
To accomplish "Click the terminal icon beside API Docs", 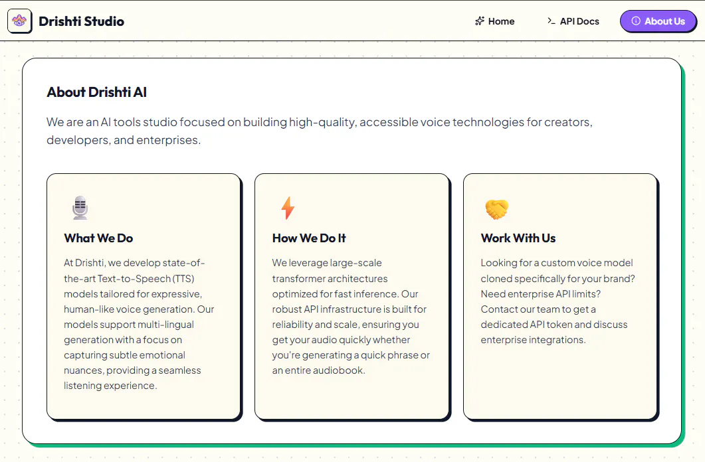I will 552,21.
